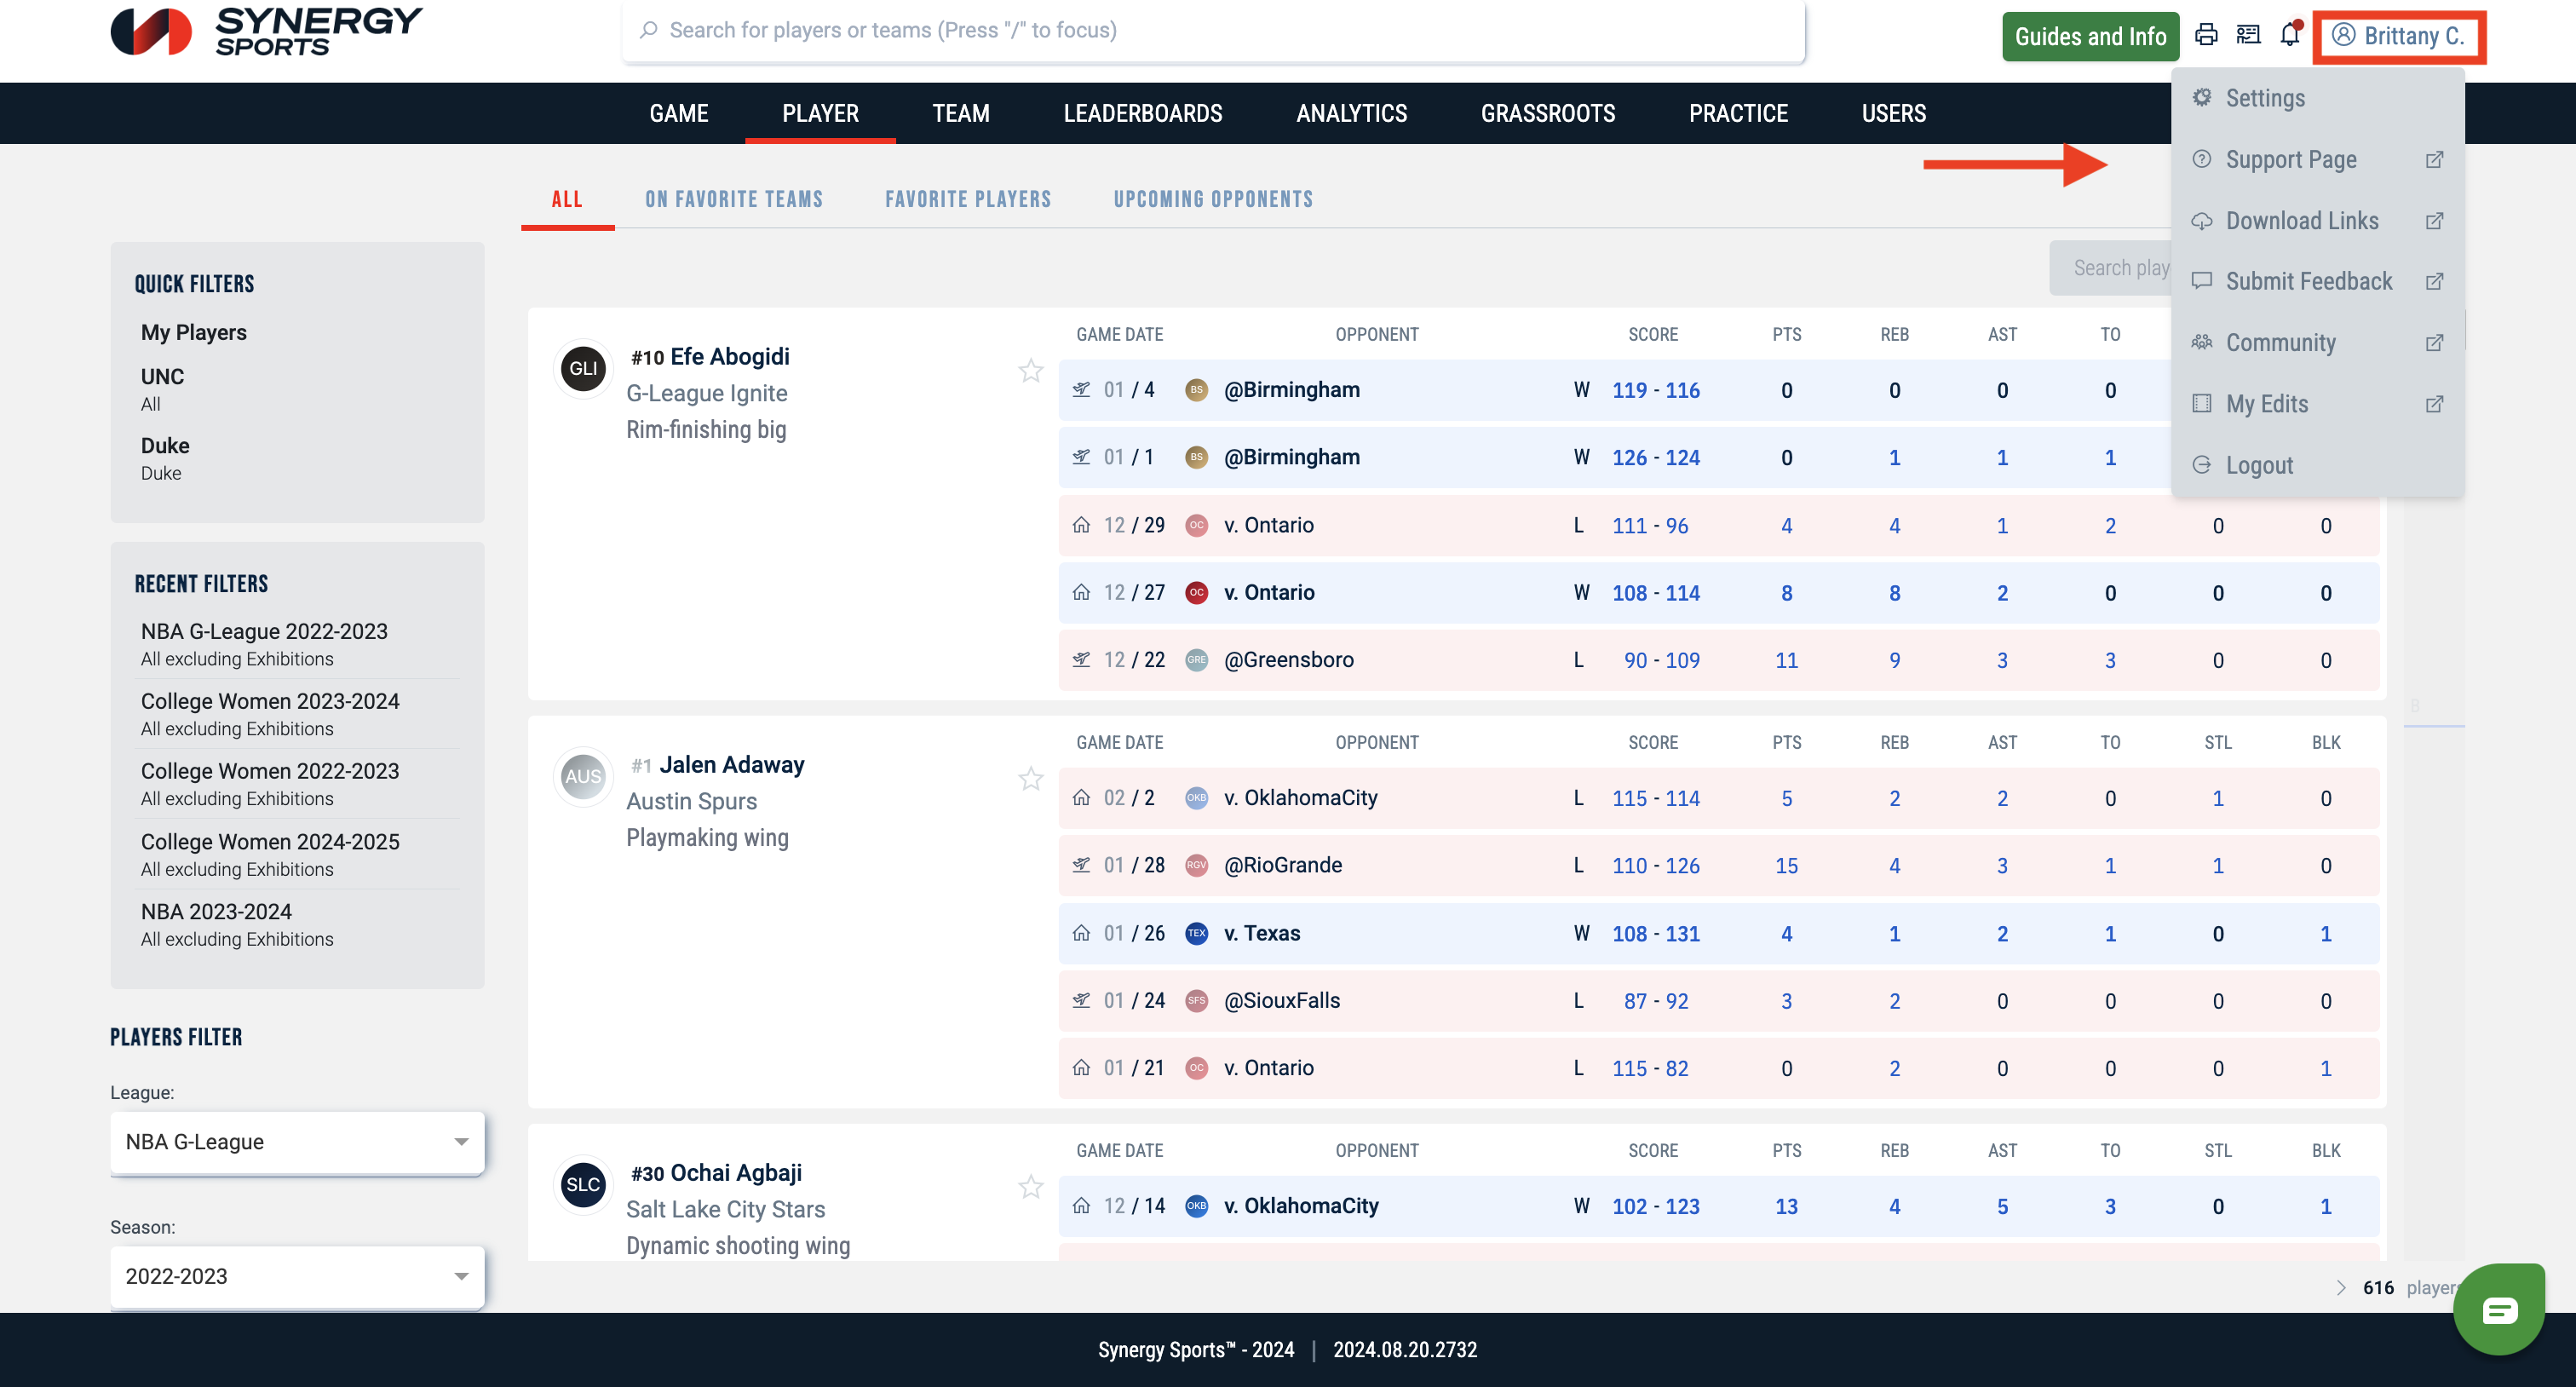Click the SLC team badge
The image size is (2576, 1387).
583,1184
